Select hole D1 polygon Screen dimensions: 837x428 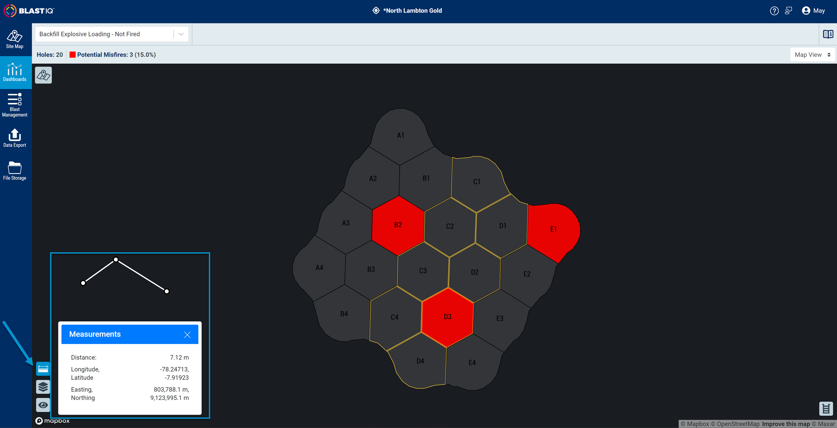[x=503, y=226]
